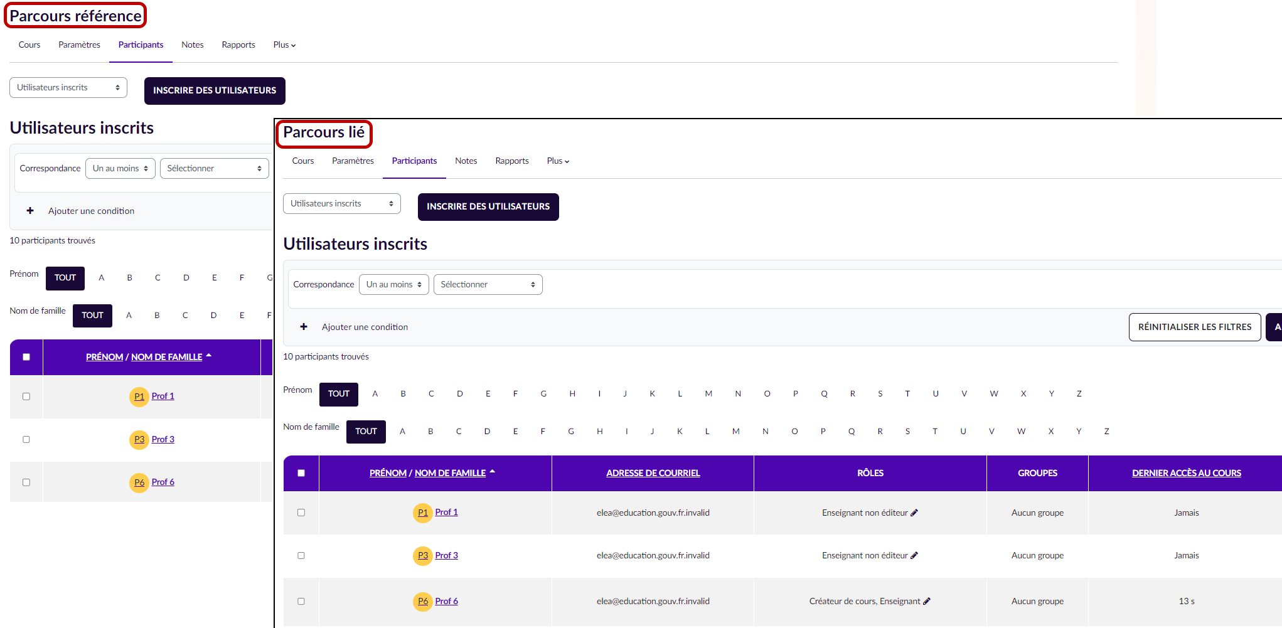This screenshot has width=1282, height=628.
Task: Check Prof 6 row in Parcours lié
Action: [x=301, y=601]
